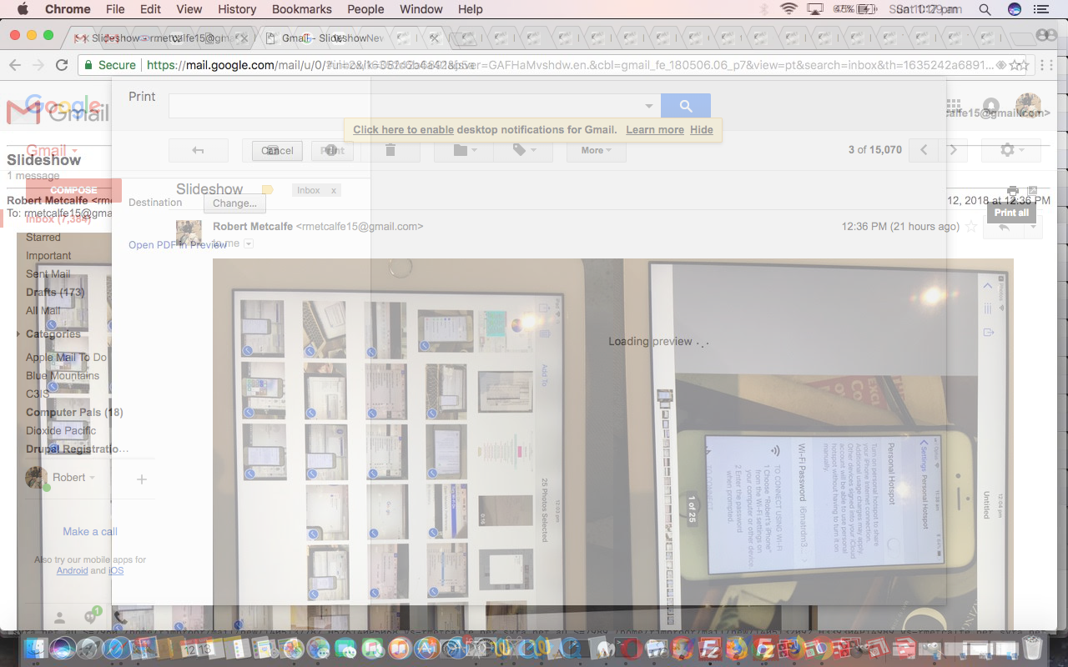This screenshot has width=1068, height=667.
Task: Click the 'Make a call' link
Action: tap(90, 531)
